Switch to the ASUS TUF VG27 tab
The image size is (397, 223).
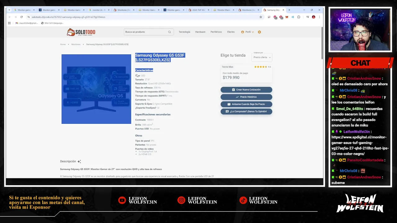click(198, 10)
